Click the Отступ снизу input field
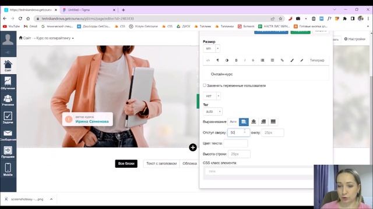Image resolution: width=373 pixels, height=209 pixels. point(273,132)
